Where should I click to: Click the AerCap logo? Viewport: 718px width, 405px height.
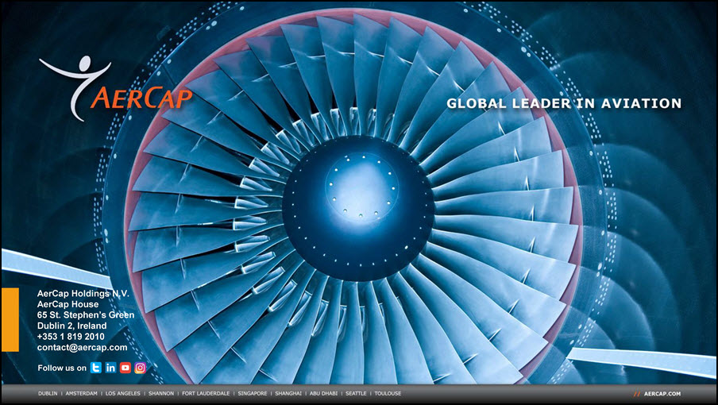[x=116, y=89]
